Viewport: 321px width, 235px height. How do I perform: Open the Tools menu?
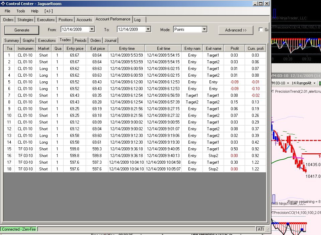(21, 11)
